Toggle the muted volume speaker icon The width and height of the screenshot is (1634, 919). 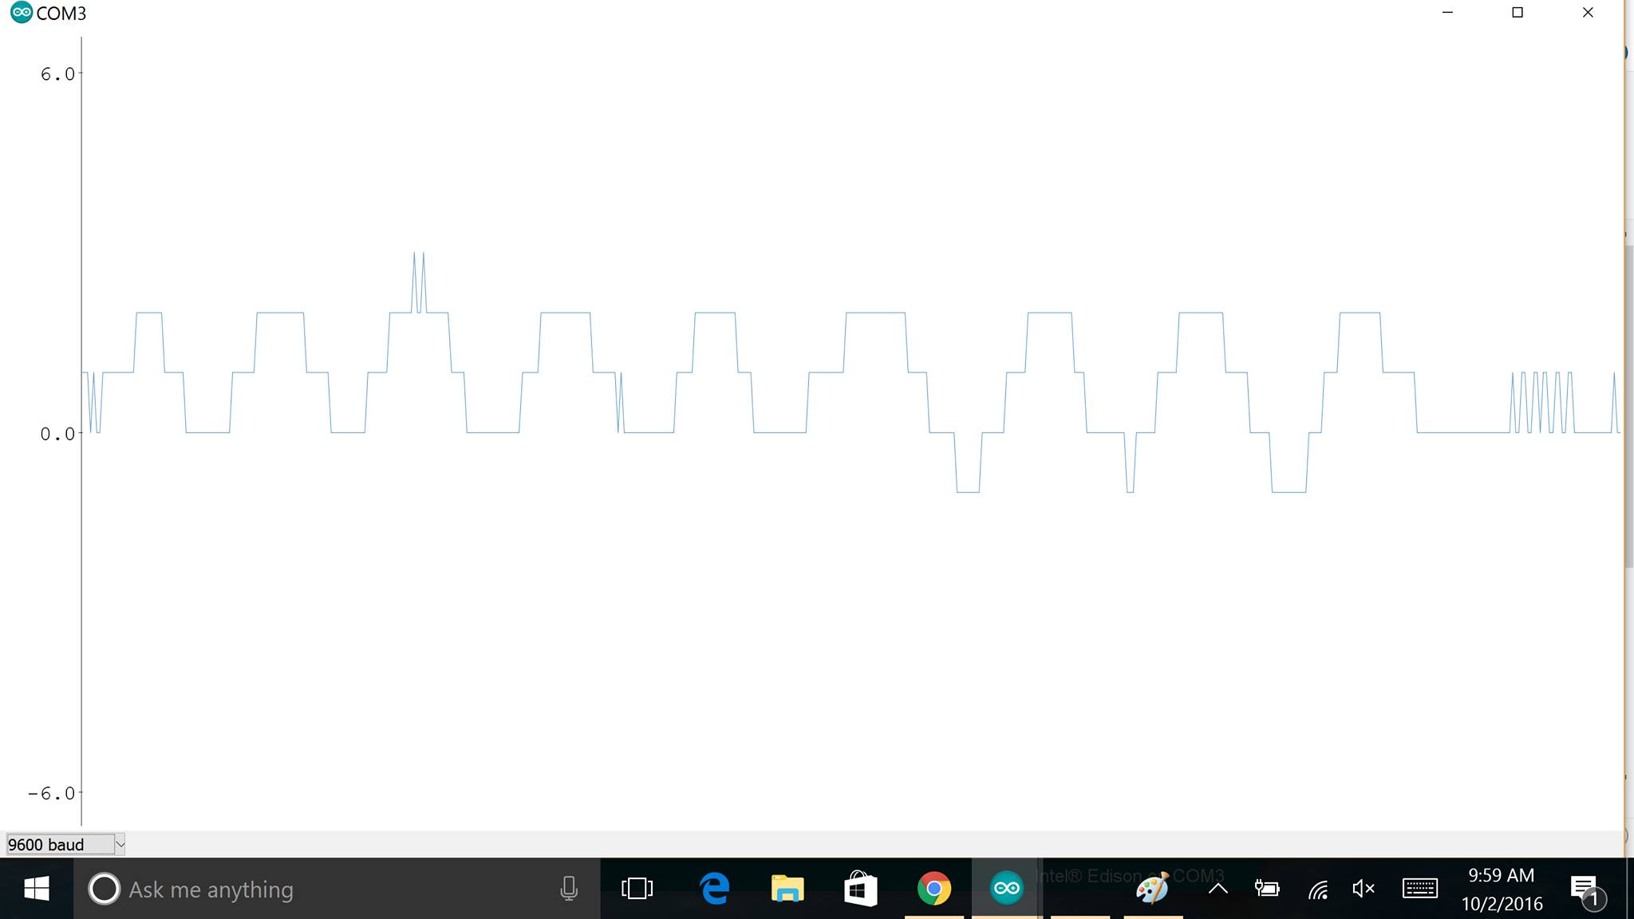pyautogui.click(x=1364, y=889)
